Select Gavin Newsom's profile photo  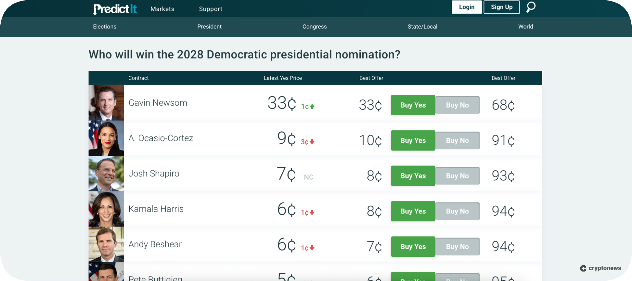[x=106, y=102]
